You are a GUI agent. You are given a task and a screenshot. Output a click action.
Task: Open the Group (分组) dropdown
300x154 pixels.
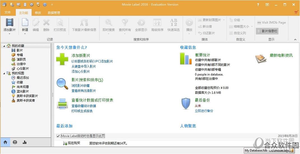[243, 20]
